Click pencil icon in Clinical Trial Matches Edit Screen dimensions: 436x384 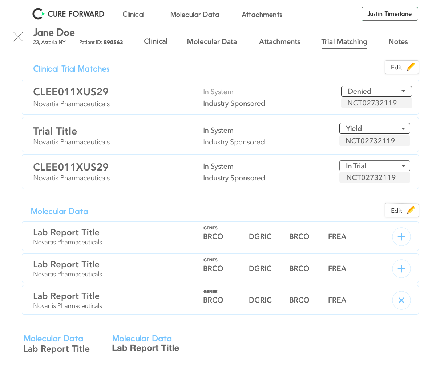click(411, 67)
